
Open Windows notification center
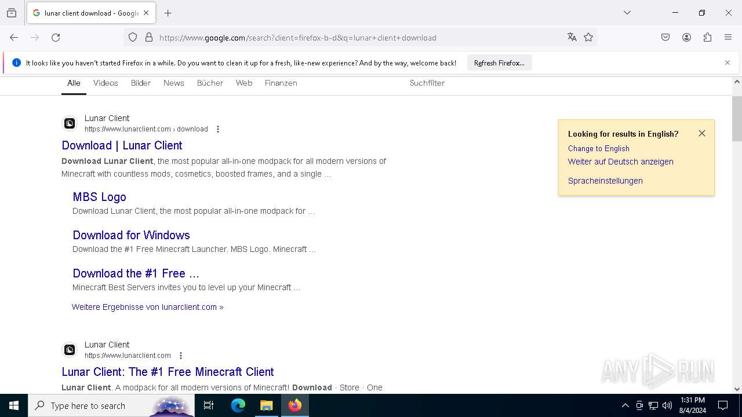pos(723,405)
